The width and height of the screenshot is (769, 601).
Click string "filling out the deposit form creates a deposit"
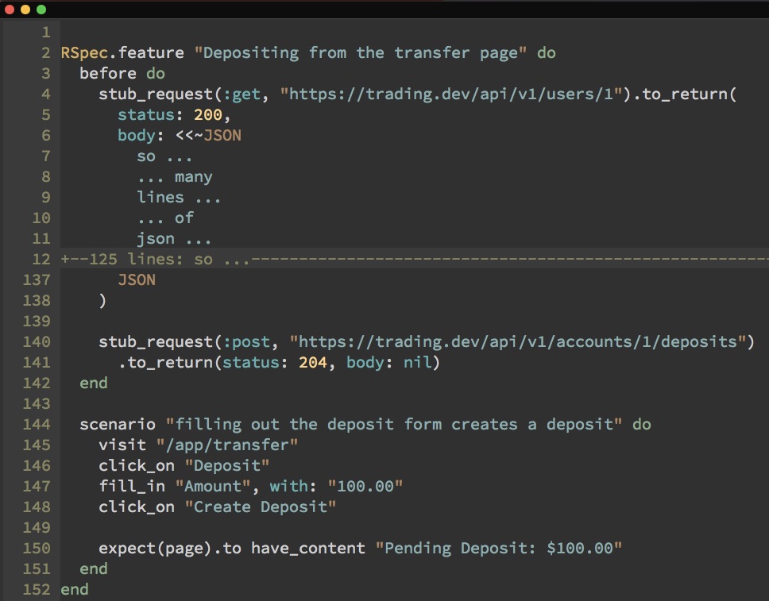394,424
